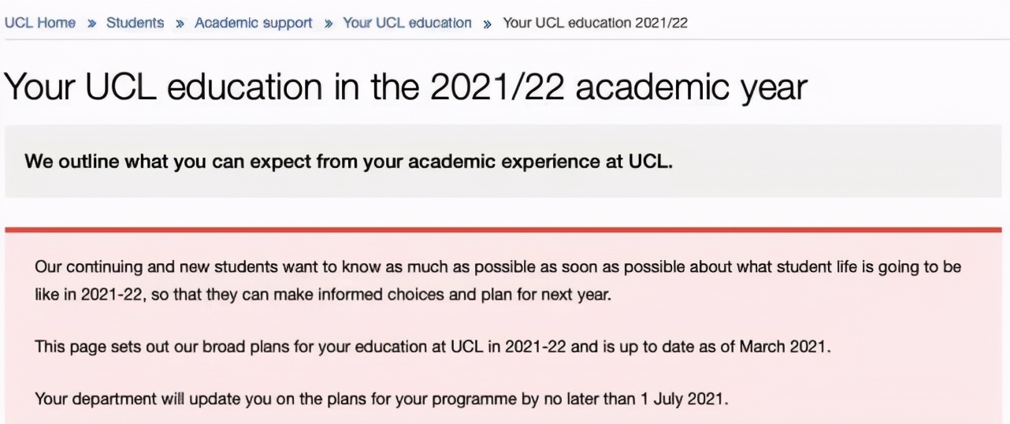Navigate to Your UCL education breadcrumb

[407, 23]
